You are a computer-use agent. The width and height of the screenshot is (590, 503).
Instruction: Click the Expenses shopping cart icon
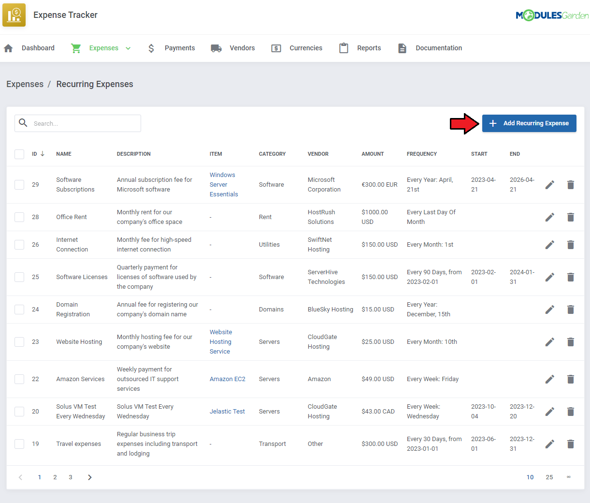point(76,48)
